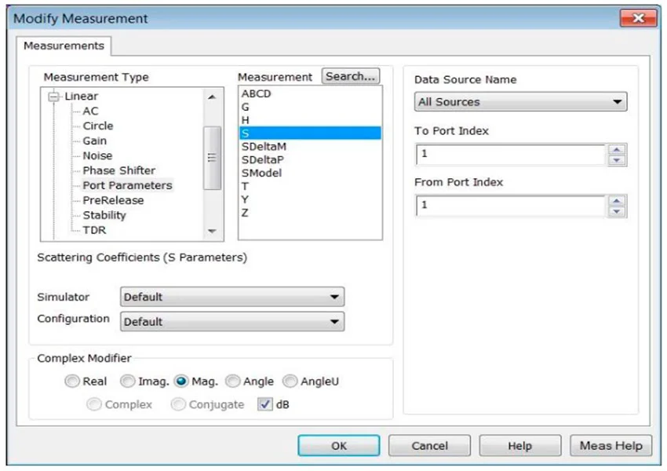This screenshot has width=667, height=471.
Task: Decrease the From Port Index value
Action: (618, 211)
